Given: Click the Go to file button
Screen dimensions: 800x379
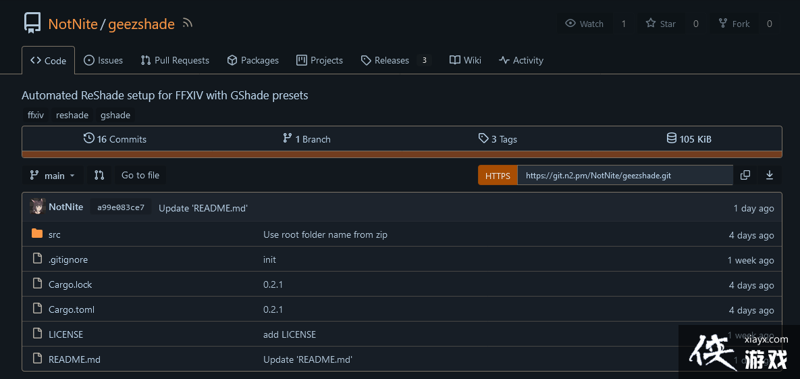Looking at the screenshot, I should [140, 175].
